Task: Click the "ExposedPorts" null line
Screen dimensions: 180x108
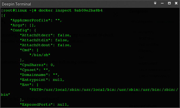Action: click(44, 105)
